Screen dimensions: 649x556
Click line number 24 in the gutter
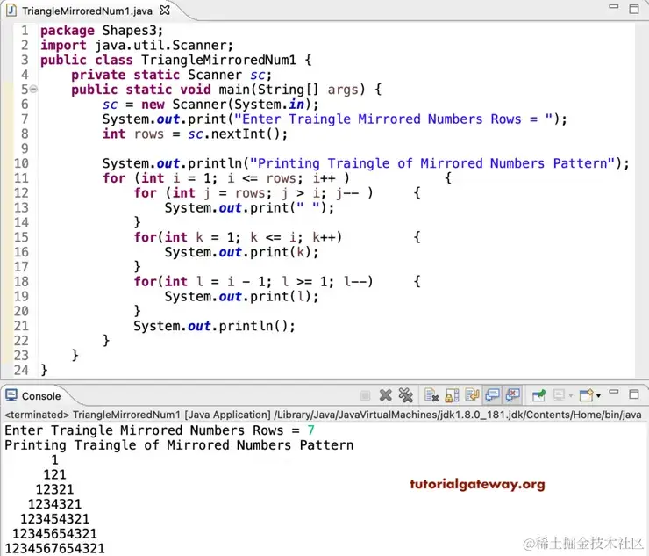point(21,370)
